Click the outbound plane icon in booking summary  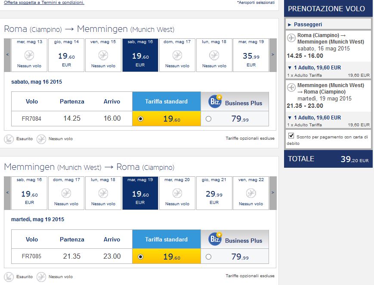291,38
